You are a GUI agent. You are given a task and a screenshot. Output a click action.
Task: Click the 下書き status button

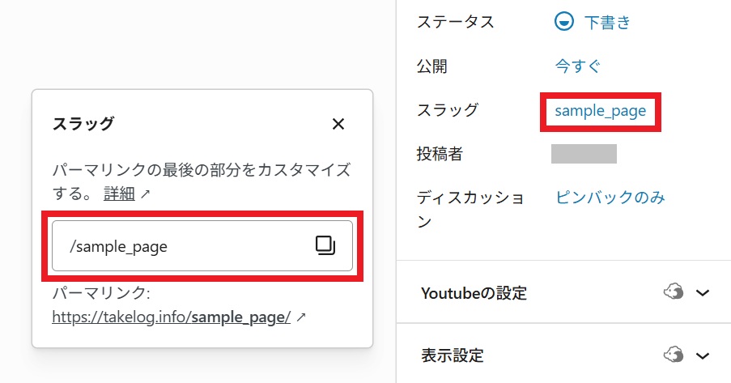click(607, 22)
